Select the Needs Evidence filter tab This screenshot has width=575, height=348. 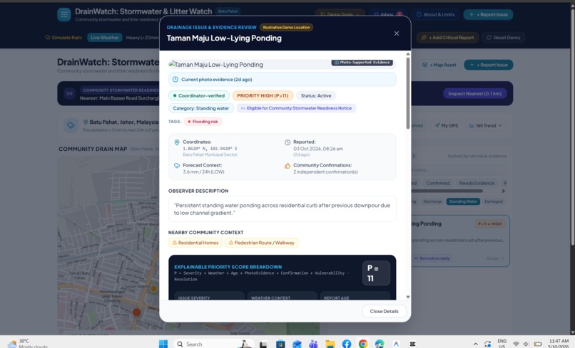point(477,183)
